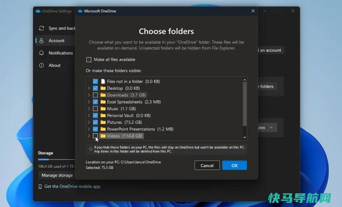Expand the Pictures folder tree
The width and height of the screenshot is (342, 207).
point(89,122)
